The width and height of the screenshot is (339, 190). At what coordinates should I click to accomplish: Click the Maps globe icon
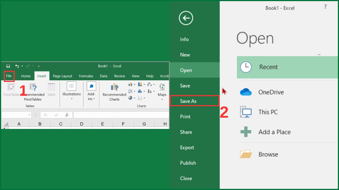(x=162, y=86)
